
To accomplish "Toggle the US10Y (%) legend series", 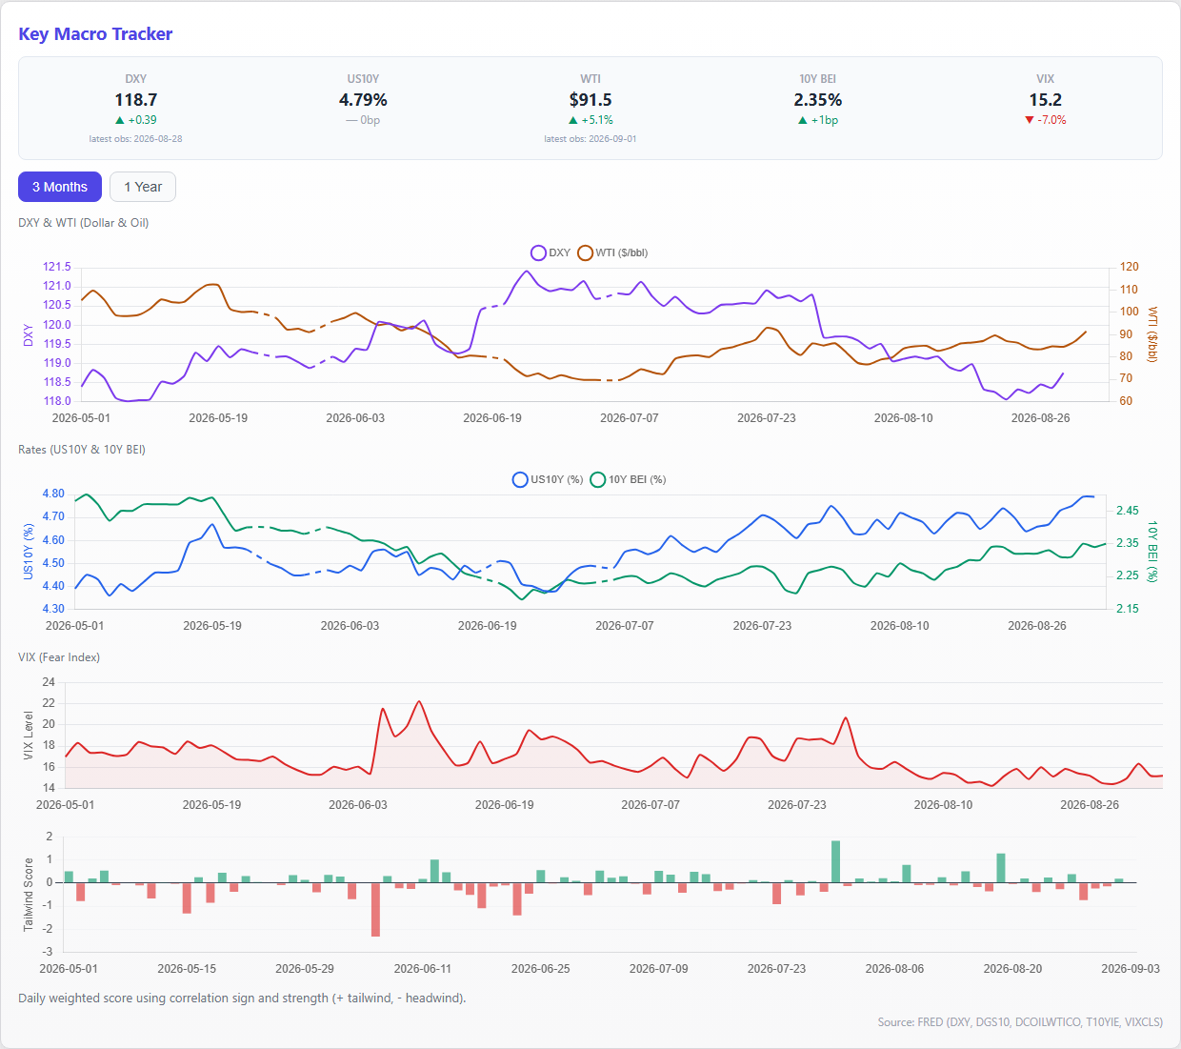I will pos(548,479).
